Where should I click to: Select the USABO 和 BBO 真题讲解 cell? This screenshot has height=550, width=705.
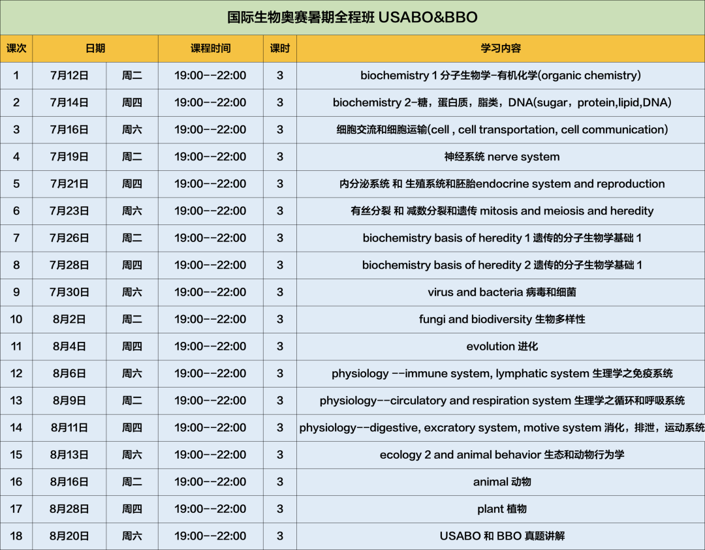501,536
